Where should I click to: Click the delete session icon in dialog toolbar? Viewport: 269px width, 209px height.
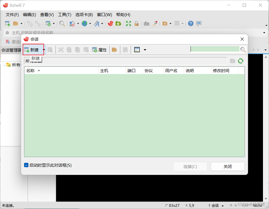pyautogui.click(x=86, y=50)
